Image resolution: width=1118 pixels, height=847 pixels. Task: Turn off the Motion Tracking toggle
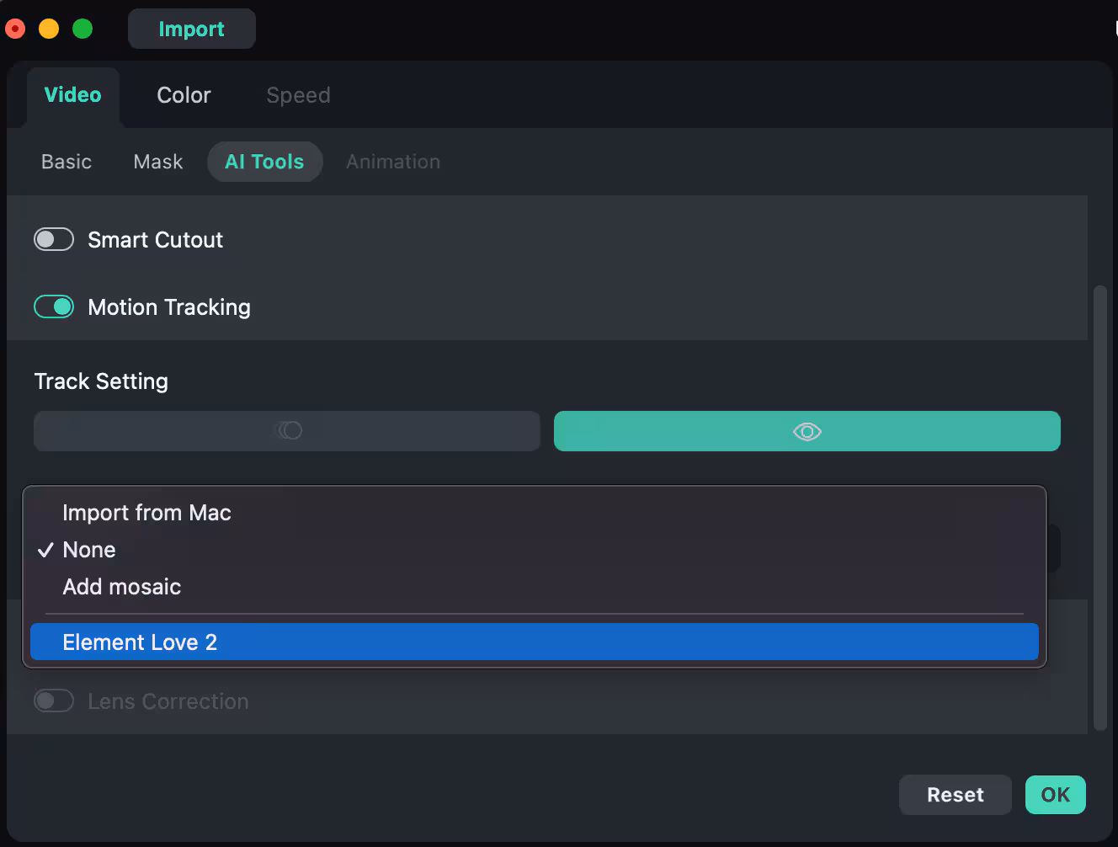[54, 307]
